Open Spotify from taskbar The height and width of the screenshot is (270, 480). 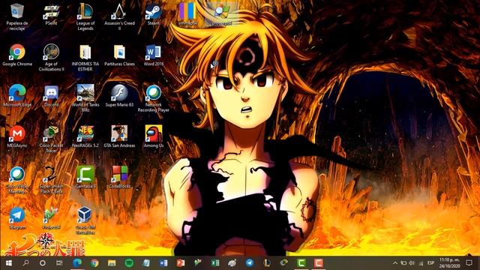click(x=129, y=263)
